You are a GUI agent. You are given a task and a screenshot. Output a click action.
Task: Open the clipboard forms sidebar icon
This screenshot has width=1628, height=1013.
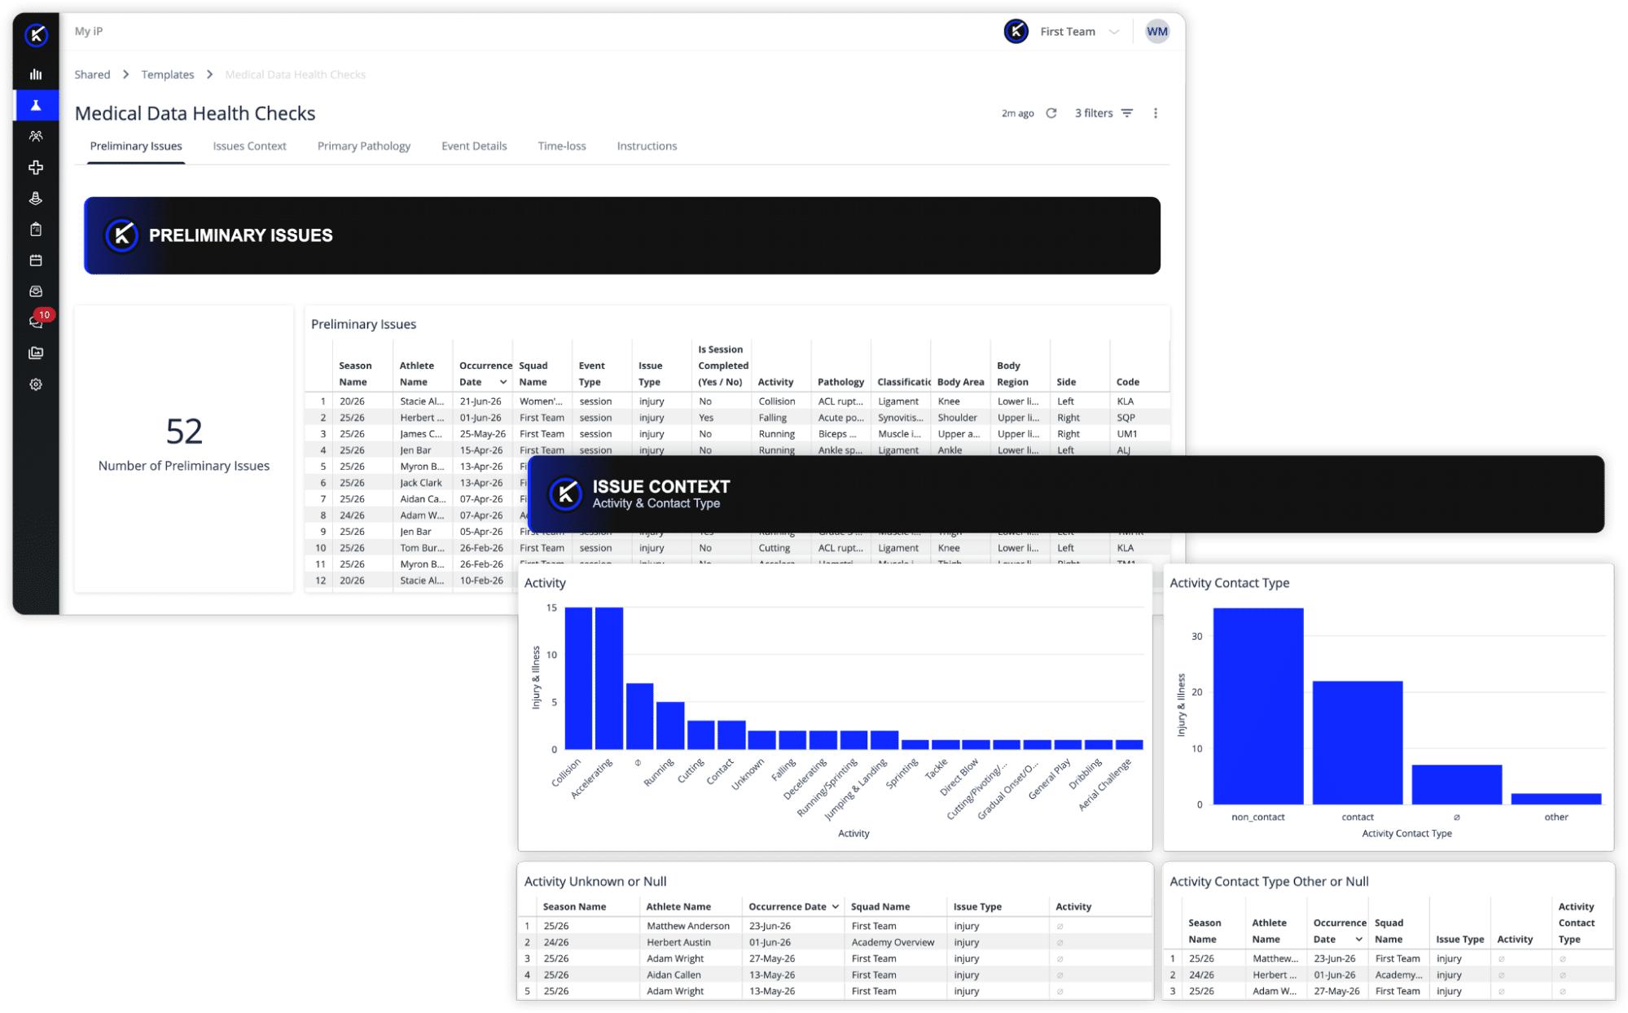(x=36, y=230)
